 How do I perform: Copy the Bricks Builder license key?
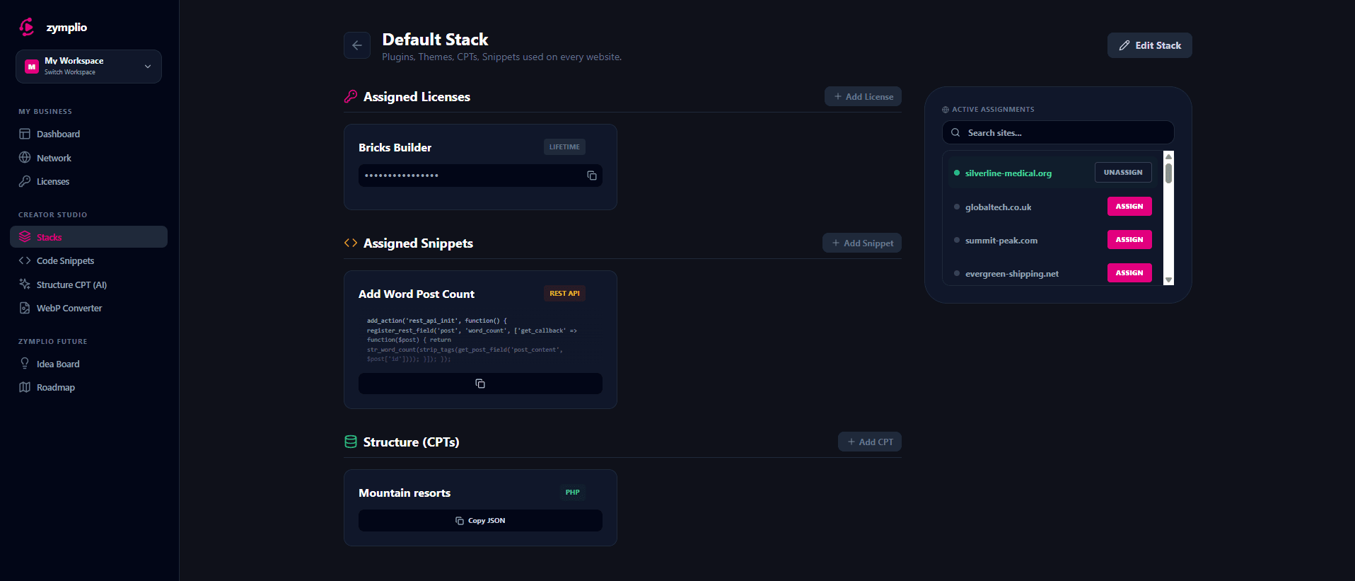pos(591,176)
